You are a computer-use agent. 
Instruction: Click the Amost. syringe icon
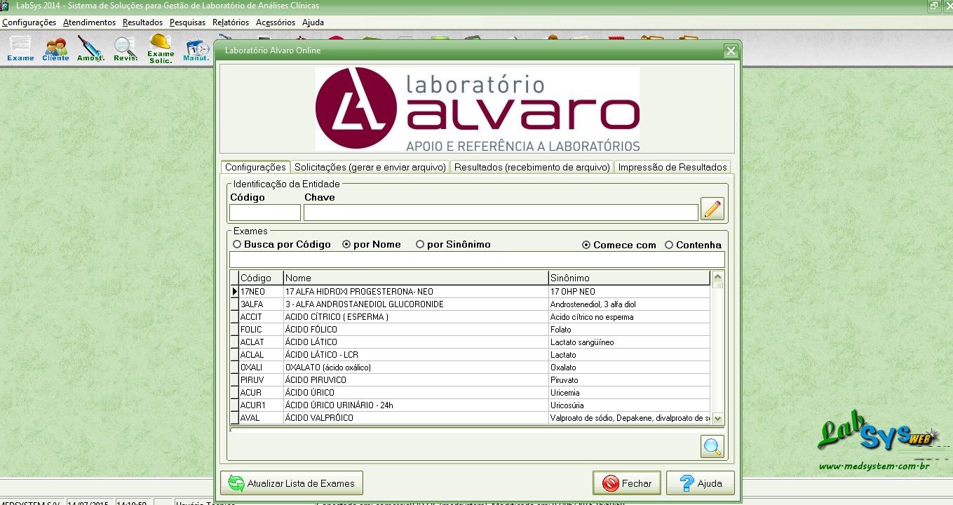[90, 48]
